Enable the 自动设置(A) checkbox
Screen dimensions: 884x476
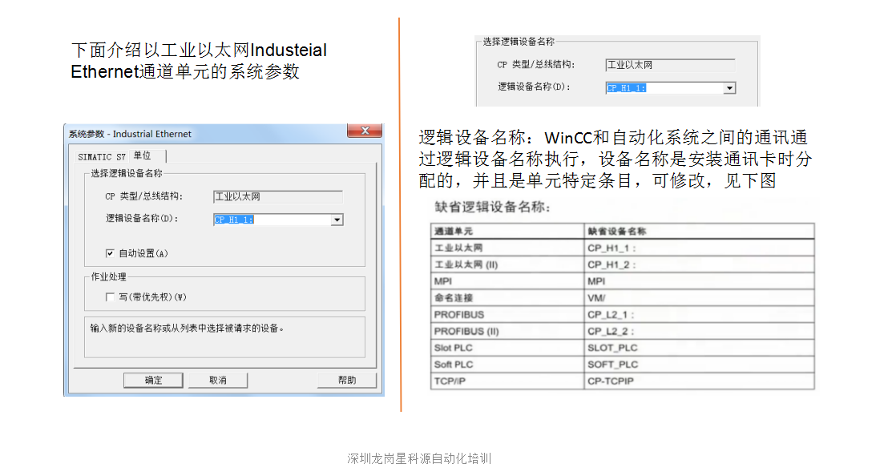pyautogui.click(x=111, y=253)
